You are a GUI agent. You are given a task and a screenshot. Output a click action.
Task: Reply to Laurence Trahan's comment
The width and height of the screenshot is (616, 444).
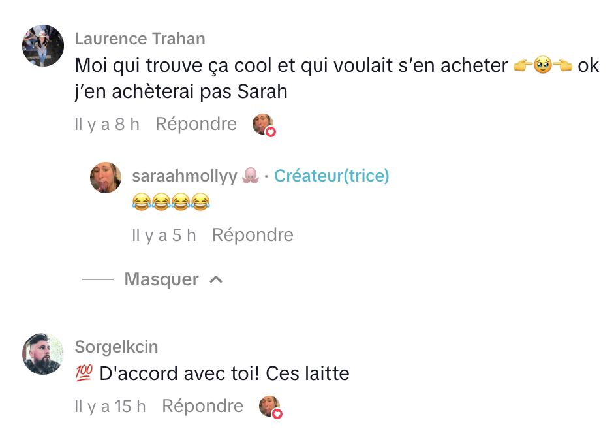point(196,124)
